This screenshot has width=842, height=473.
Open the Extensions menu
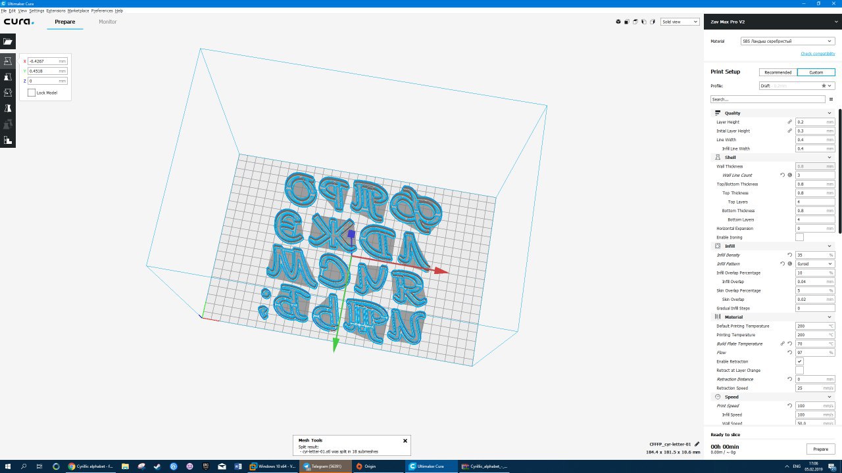pyautogui.click(x=56, y=11)
